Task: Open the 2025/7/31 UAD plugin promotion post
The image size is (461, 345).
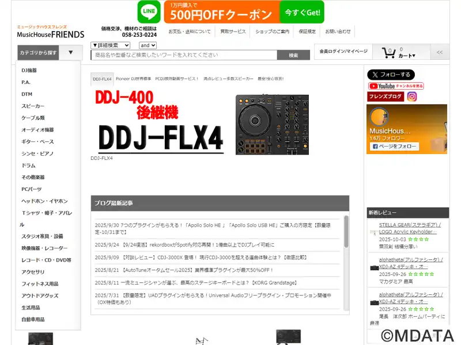Action: click(213, 298)
